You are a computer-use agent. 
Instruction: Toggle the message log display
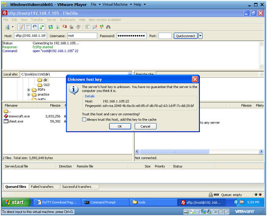21,27
